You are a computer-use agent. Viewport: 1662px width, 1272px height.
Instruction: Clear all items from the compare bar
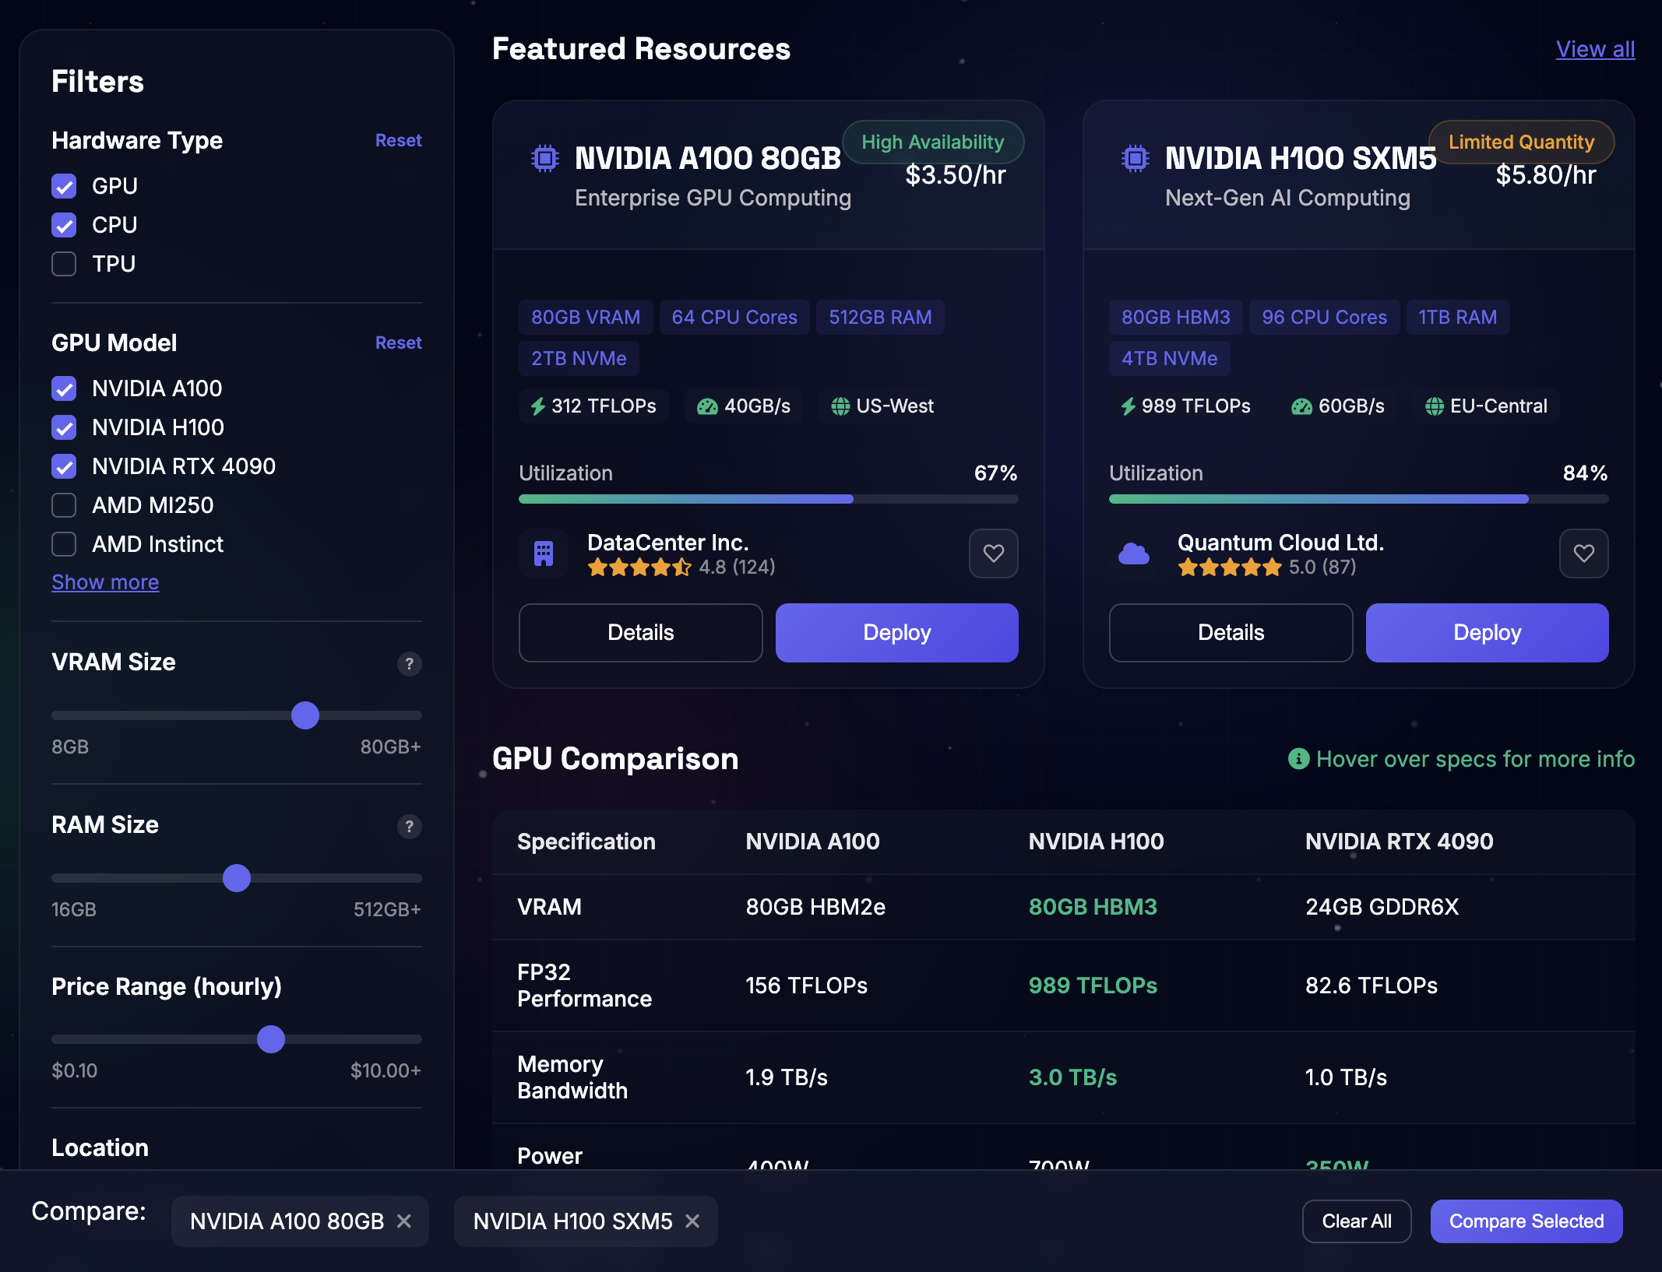click(x=1356, y=1221)
